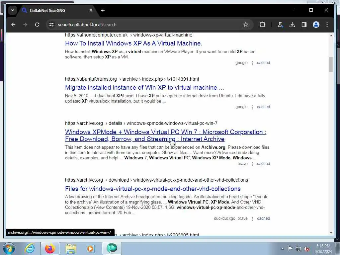Viewport: 340px width, 255px height.
Task: Expand options dots for vhd-collections result
Action: tap(252, 219)
